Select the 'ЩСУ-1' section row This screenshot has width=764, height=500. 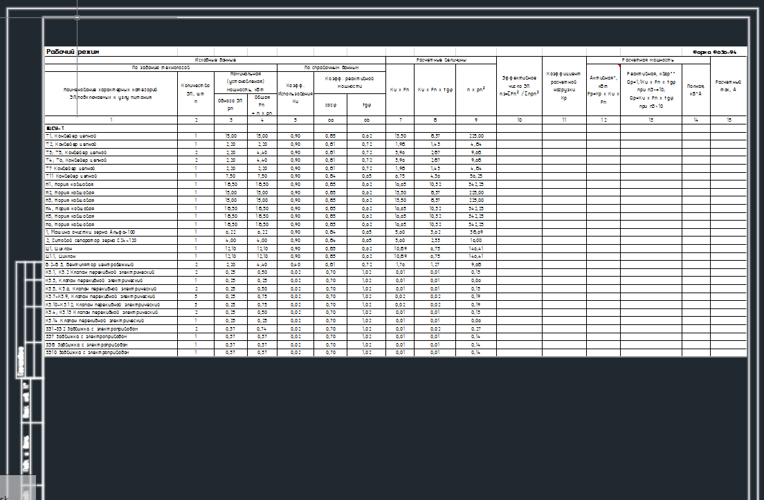55,128
